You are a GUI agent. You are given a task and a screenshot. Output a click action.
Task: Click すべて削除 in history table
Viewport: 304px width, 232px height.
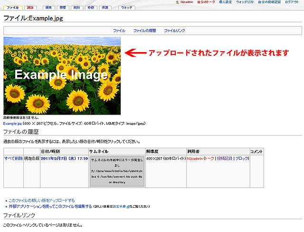[x=13, y=159]
